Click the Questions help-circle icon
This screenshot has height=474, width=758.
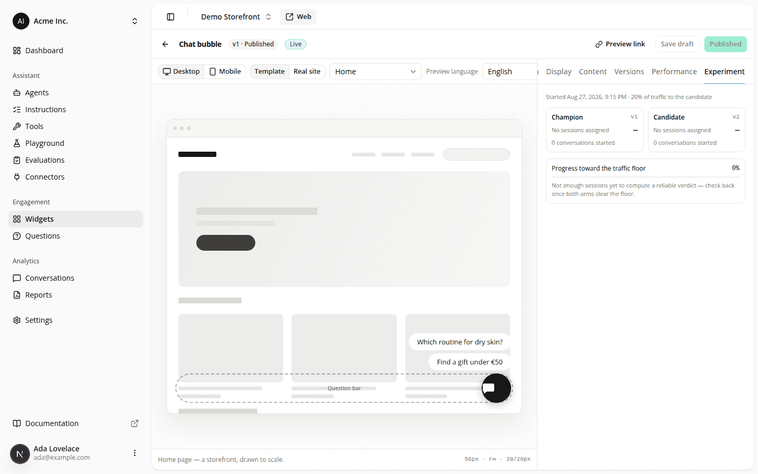pos(17,236)
